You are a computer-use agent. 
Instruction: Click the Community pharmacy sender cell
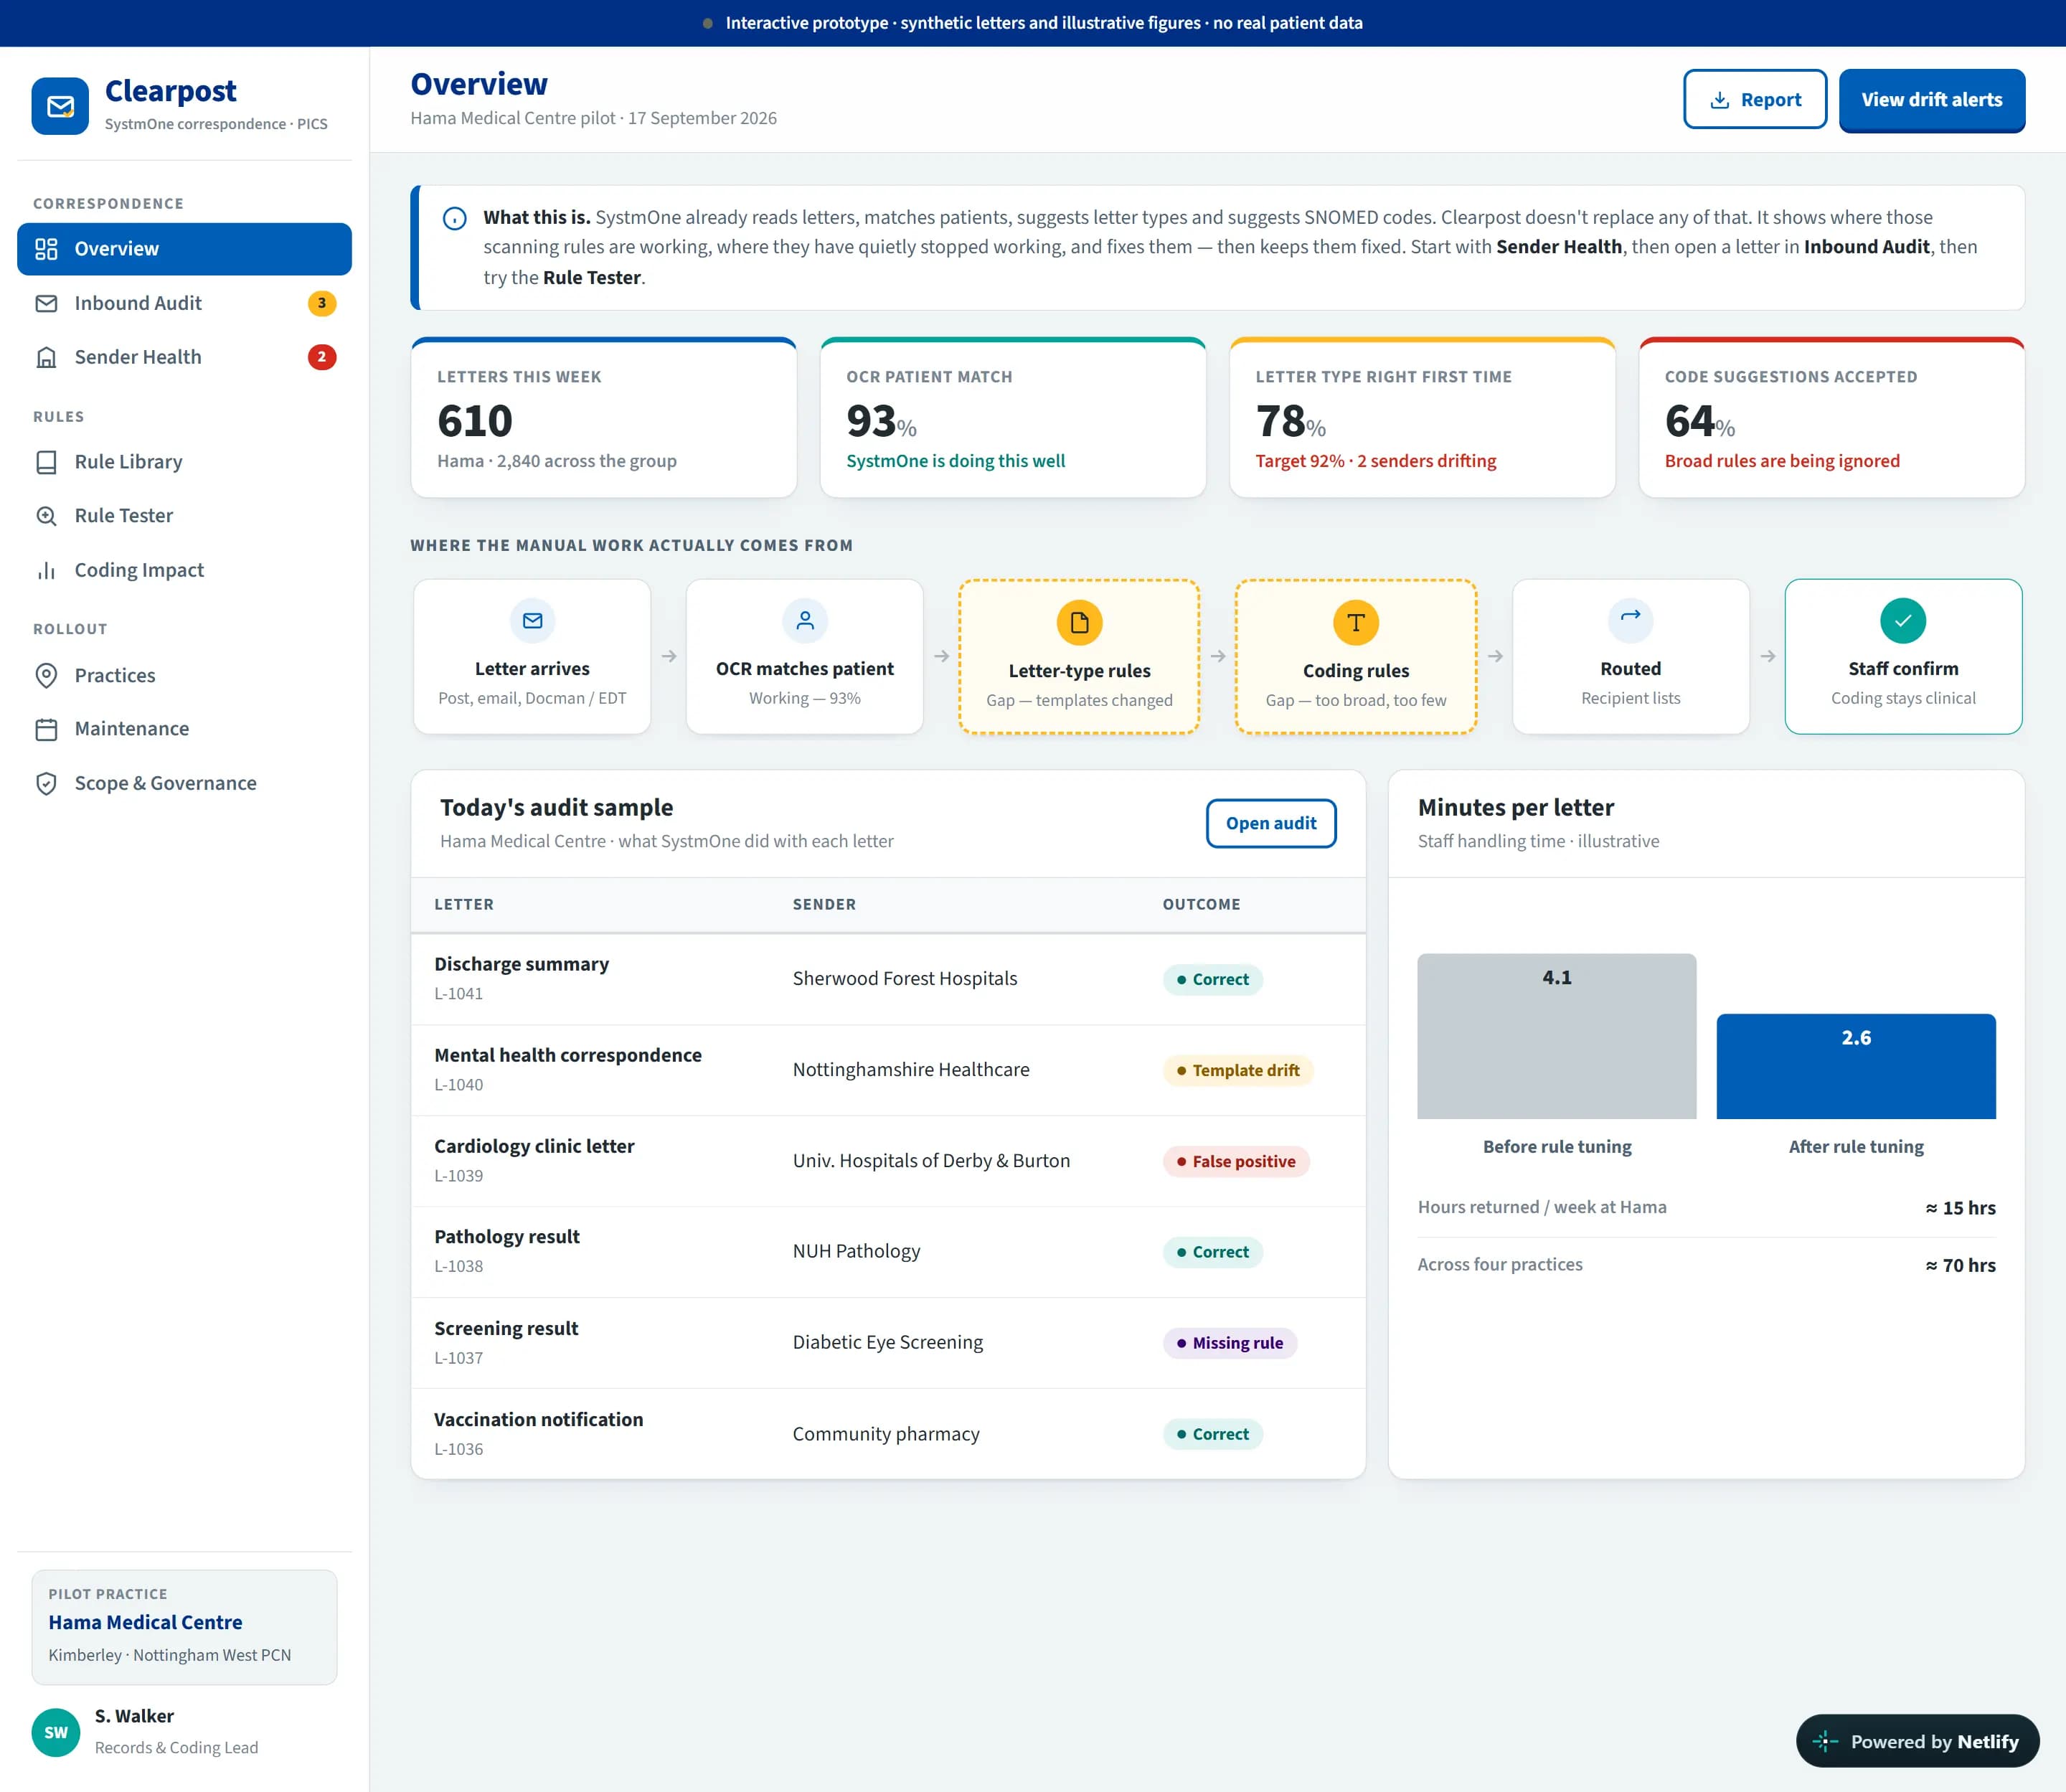pyautogui.click(x=886, y=1434)
